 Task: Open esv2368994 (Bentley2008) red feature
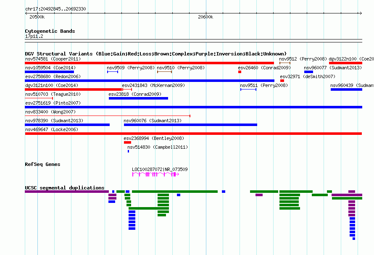pyautogui.click(x=127, y=142)
